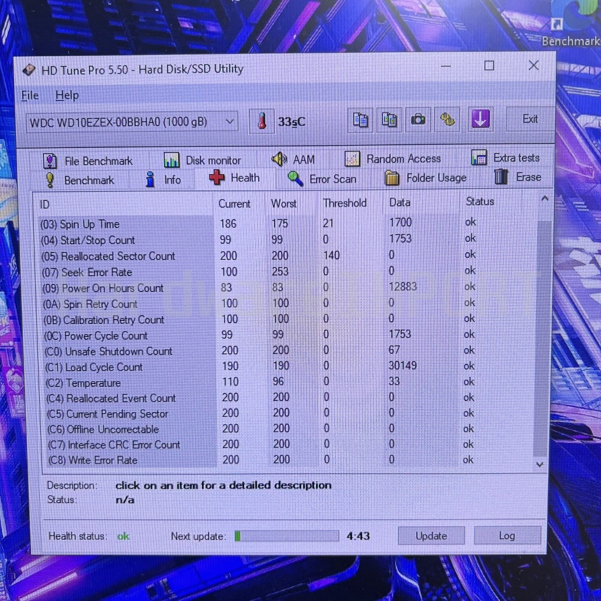Image resolution: width=601 pixels, height=601 pixels.
Task: Select the Disk monitor tab
Action: 203,160
